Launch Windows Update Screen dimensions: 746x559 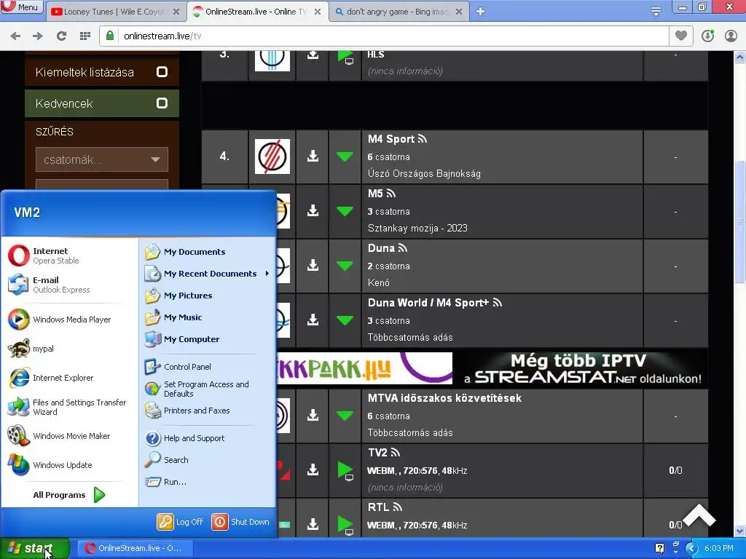pos(50,464)
